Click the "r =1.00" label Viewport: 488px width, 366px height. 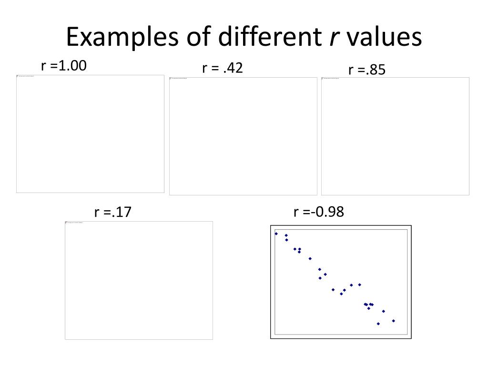64,66
